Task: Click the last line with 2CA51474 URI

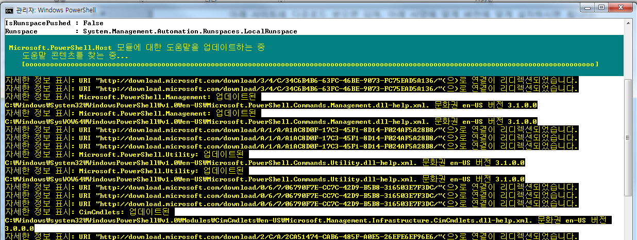Action: [x=292, y=236]
